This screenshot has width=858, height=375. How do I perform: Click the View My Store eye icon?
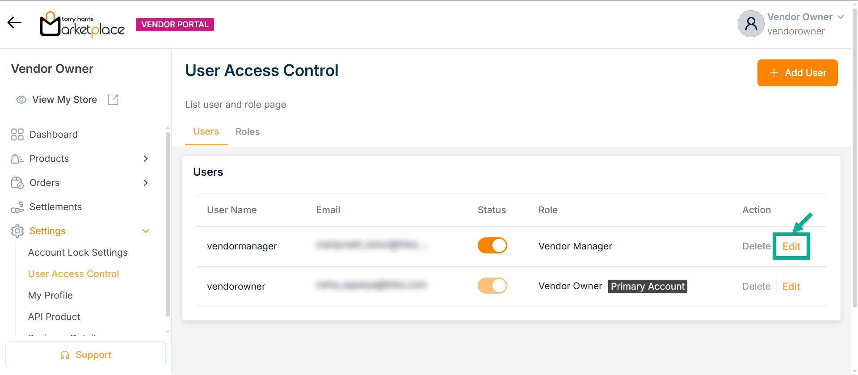[x=21, y=100]
